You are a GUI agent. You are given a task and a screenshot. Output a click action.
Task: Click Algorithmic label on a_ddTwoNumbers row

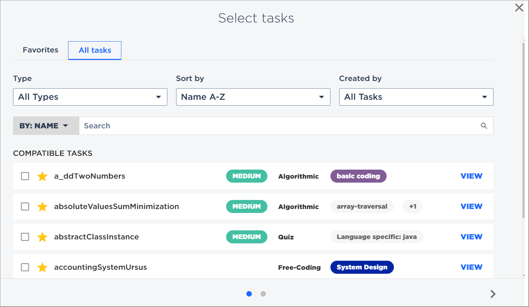point(299,176)
